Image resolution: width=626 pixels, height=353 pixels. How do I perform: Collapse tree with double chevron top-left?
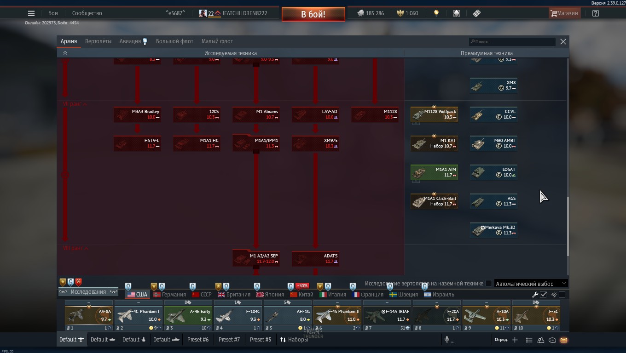(x=65, y=53)
